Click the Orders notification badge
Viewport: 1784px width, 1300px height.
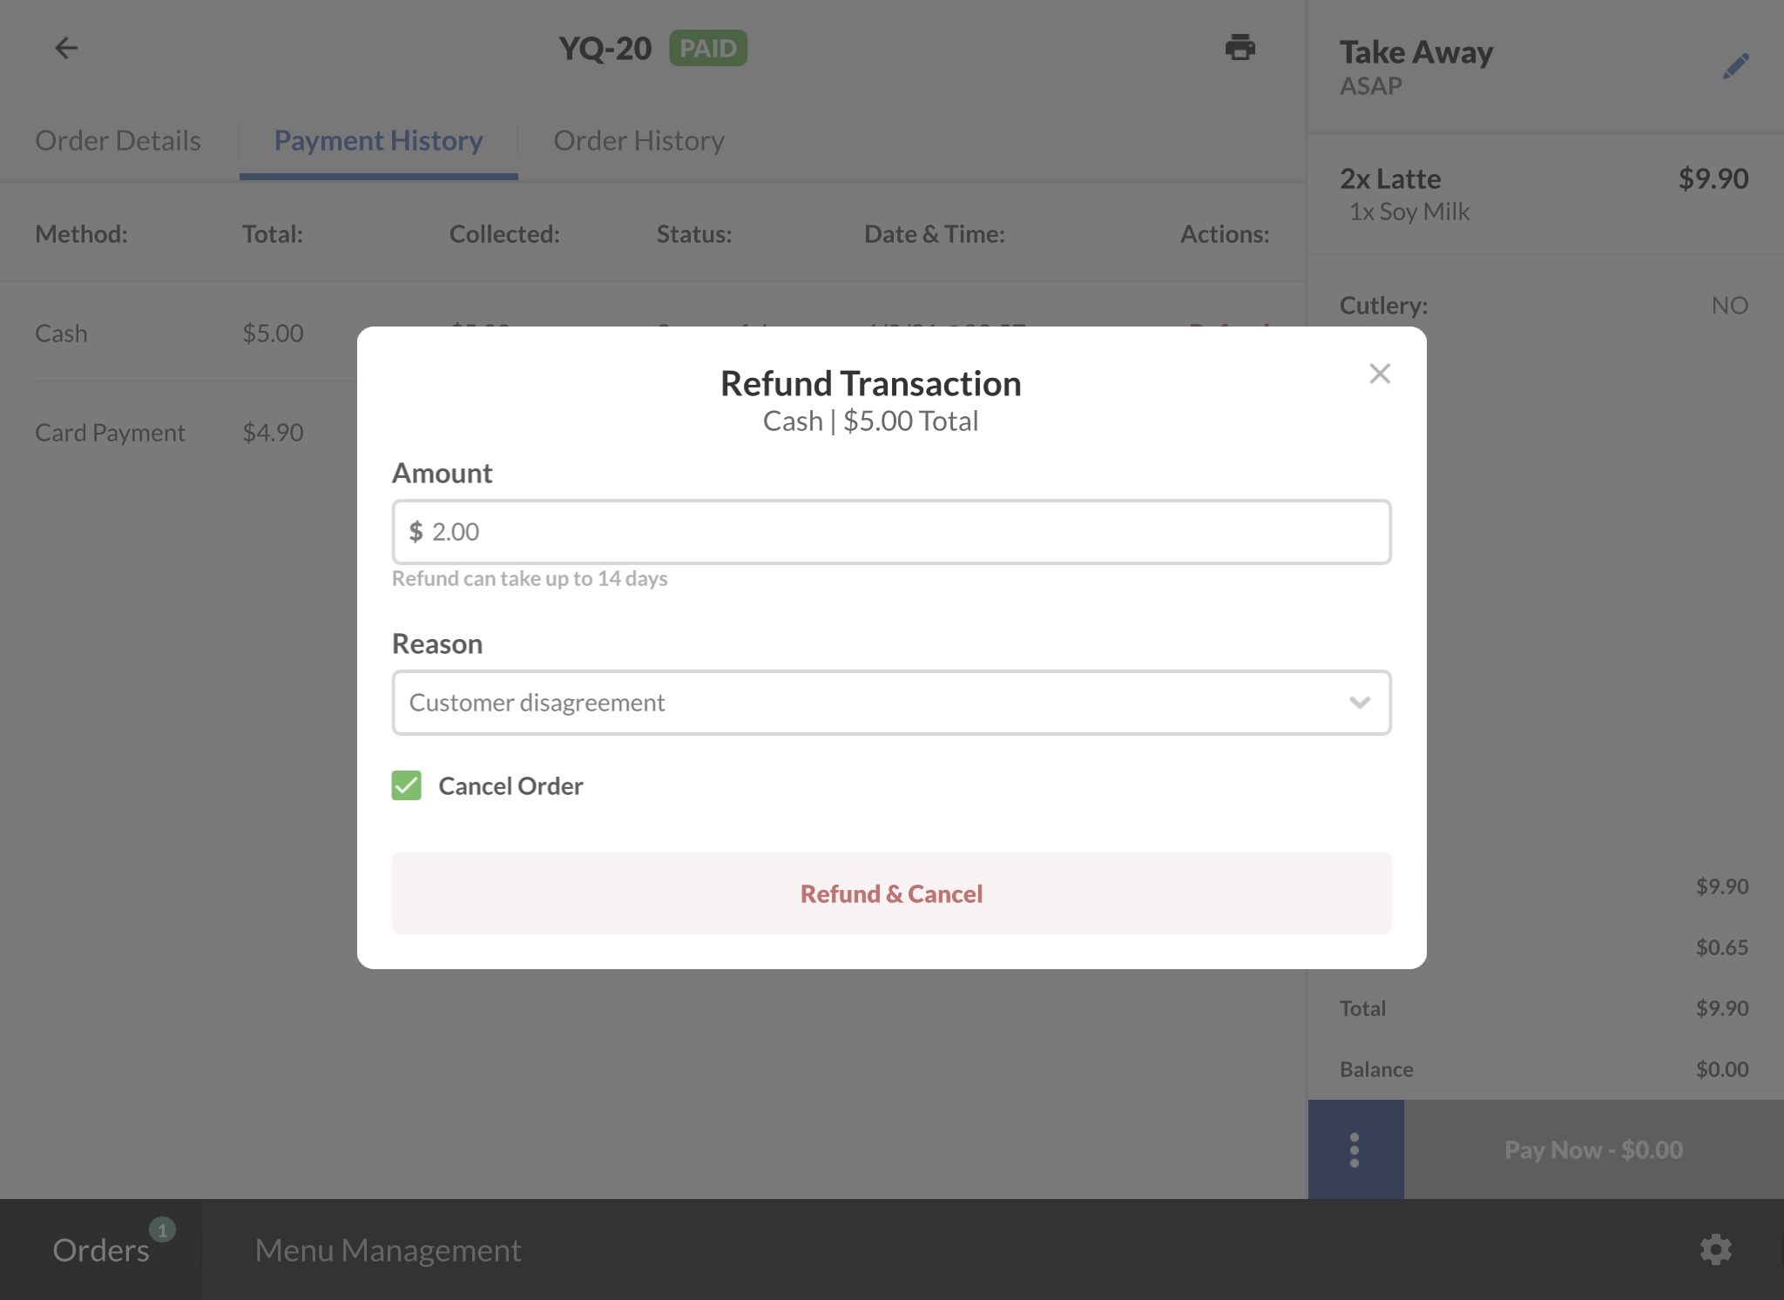click(162, 1229)
